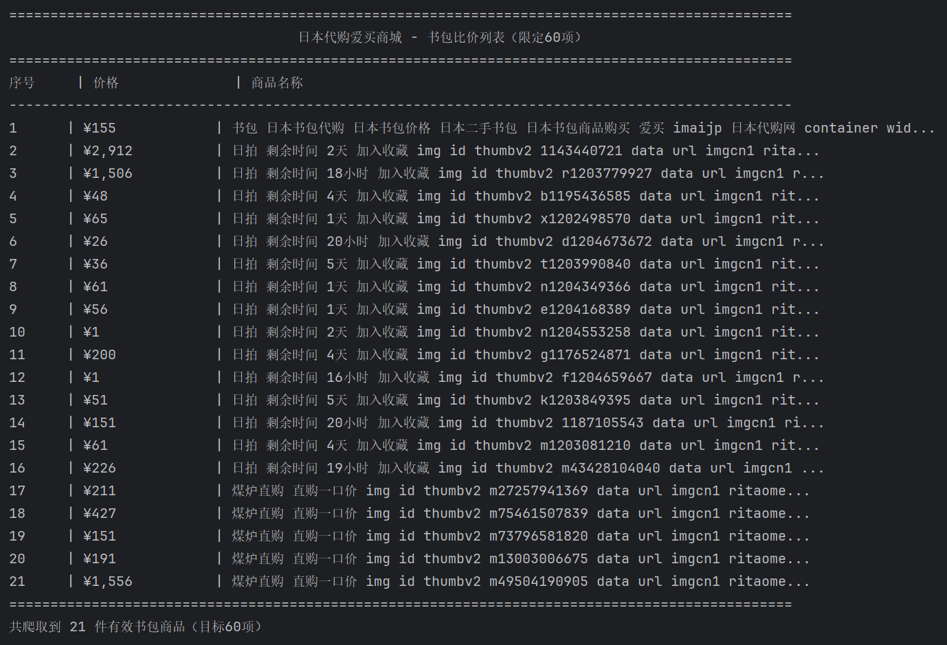Click 直购一口价 label in row 21
The image size is (947, 645).
pos(324,581)
